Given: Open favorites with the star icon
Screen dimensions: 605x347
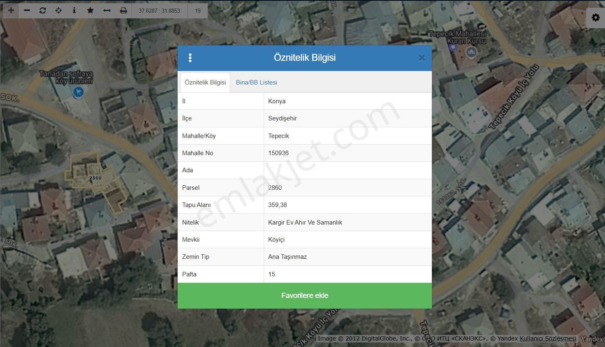Looking at the screenshot, I should click(90, 11).
